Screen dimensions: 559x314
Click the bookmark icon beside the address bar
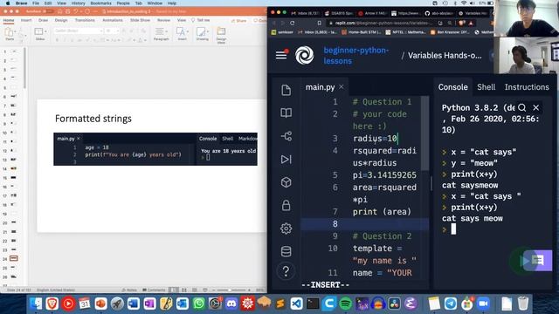pyautogui.click(x=319, y=23)
